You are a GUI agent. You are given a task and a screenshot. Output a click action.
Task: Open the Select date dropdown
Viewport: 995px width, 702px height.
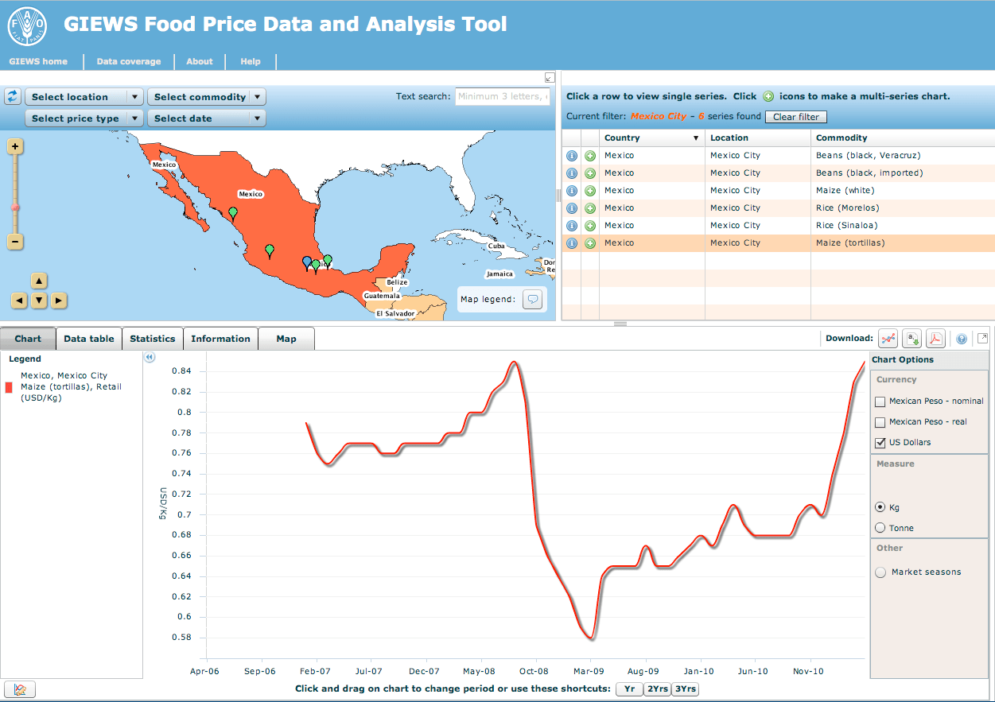(x=207, y=118)
